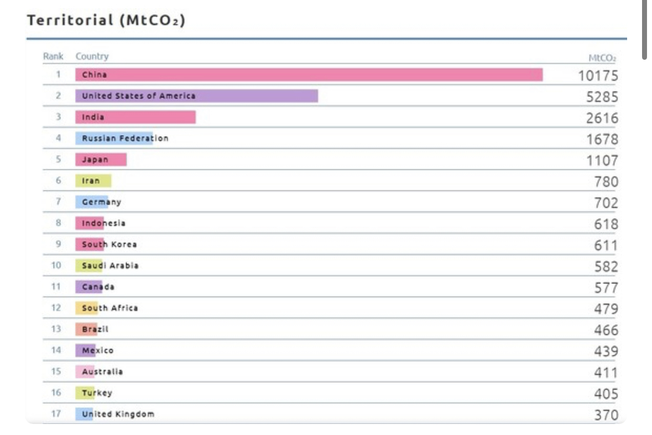Sort by the Country column header
This screenshot has height=435, width=652.
(x=92, y=56)
